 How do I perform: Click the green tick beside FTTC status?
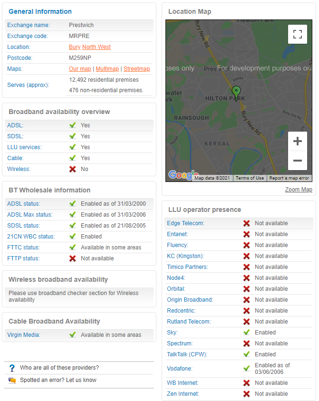tap(73, 247)
